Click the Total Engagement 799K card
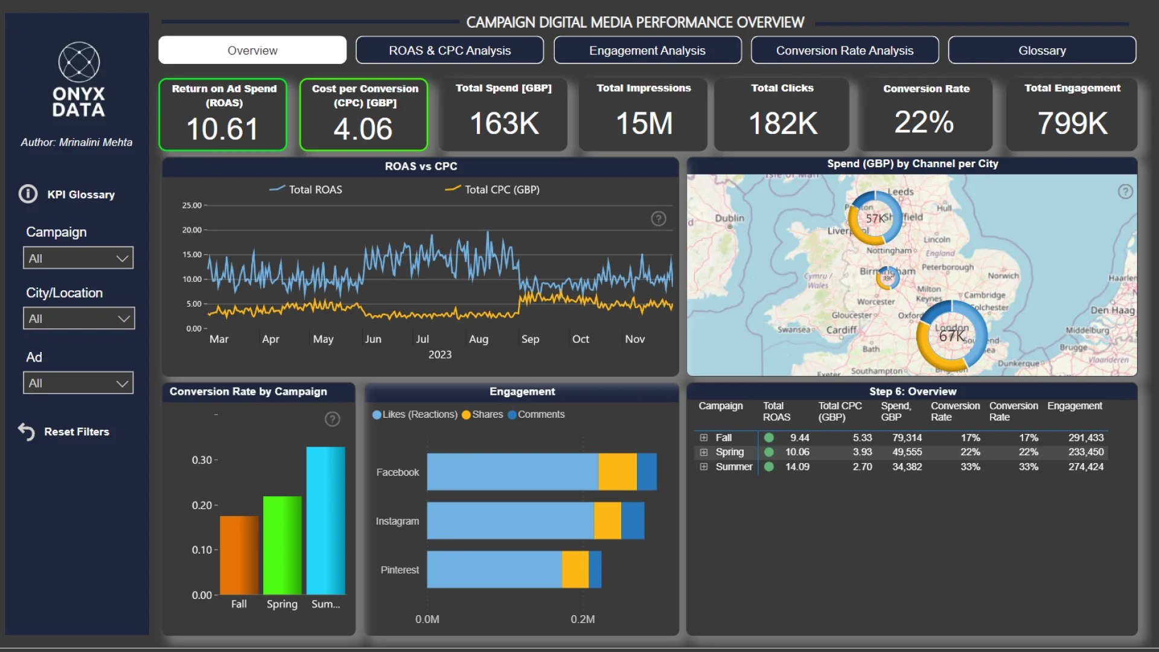Viewport: 1159px width, 652px height. click(x=1072, y=115)
